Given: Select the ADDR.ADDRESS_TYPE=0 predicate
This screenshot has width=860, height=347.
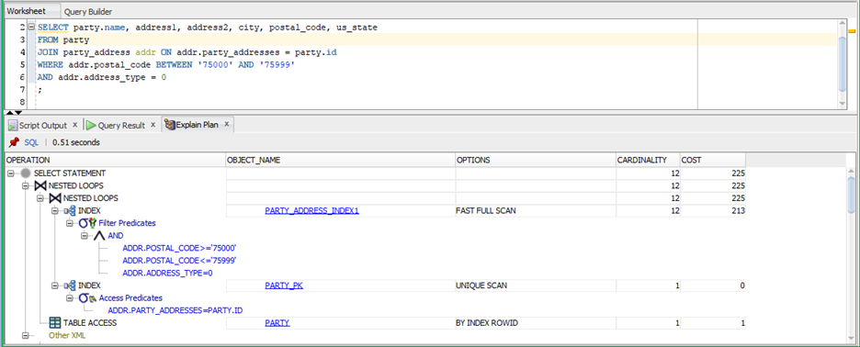Looking at the screenshot, I should coord(167,273).
